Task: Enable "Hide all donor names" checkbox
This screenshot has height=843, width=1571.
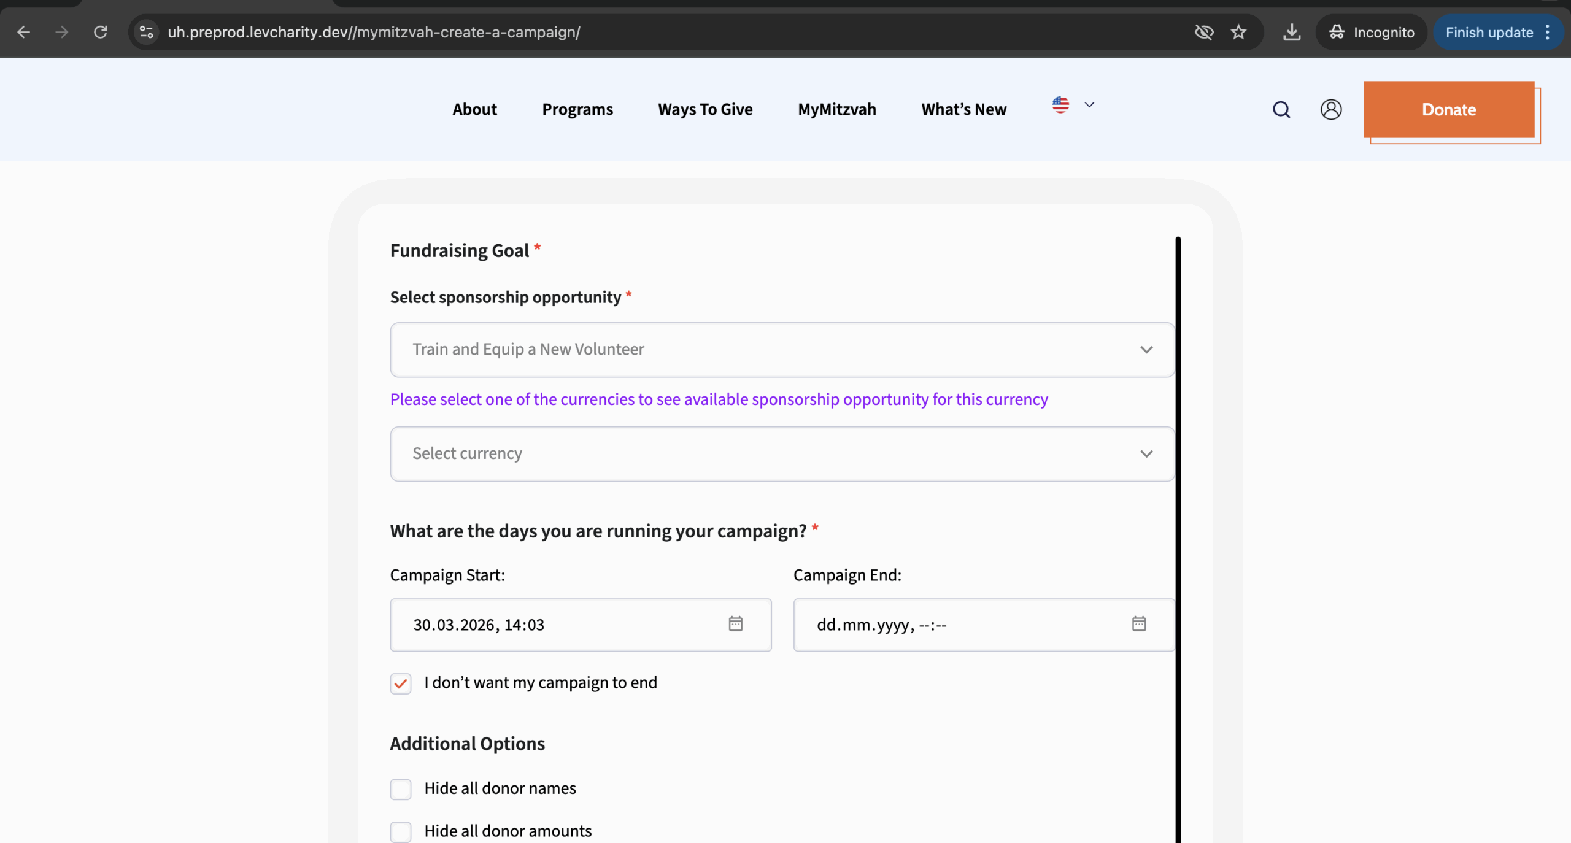Action: (401, 789)
